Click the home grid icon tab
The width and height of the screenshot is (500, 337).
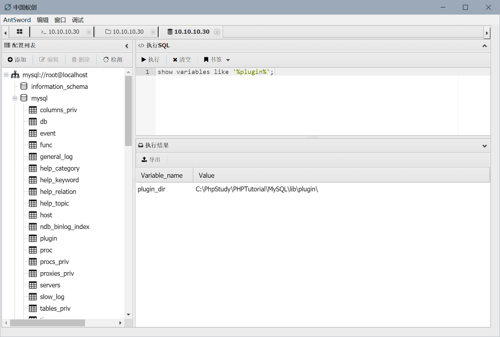coord(19,32)
